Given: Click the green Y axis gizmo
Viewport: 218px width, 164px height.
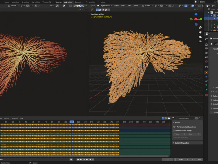Looking at the screenshot, I should pos(201,19).
